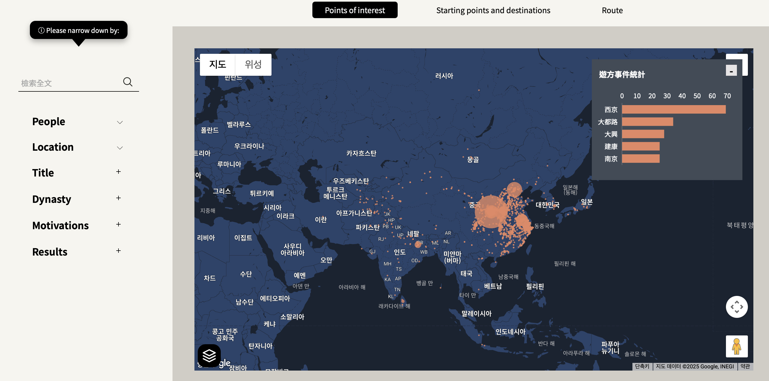Expand the Motivations filter section
The image size is (769, 381).
tap(118, 225)
